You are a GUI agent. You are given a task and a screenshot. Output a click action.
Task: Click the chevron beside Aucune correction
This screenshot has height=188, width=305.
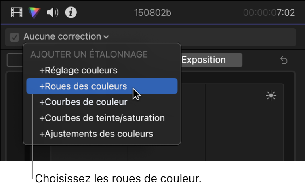pyautogui.click(x=106, y=37)
